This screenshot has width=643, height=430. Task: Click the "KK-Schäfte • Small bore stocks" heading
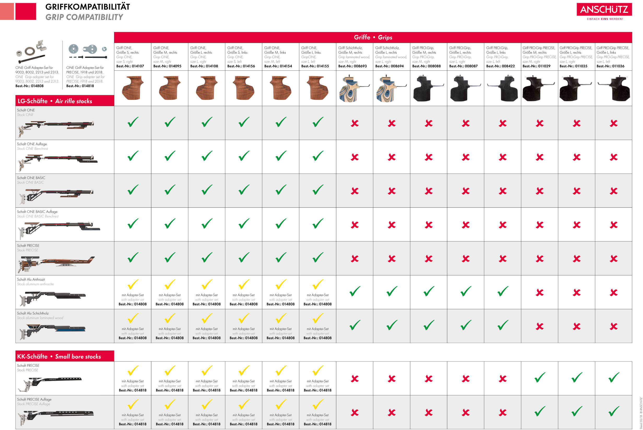coord(65,356)
